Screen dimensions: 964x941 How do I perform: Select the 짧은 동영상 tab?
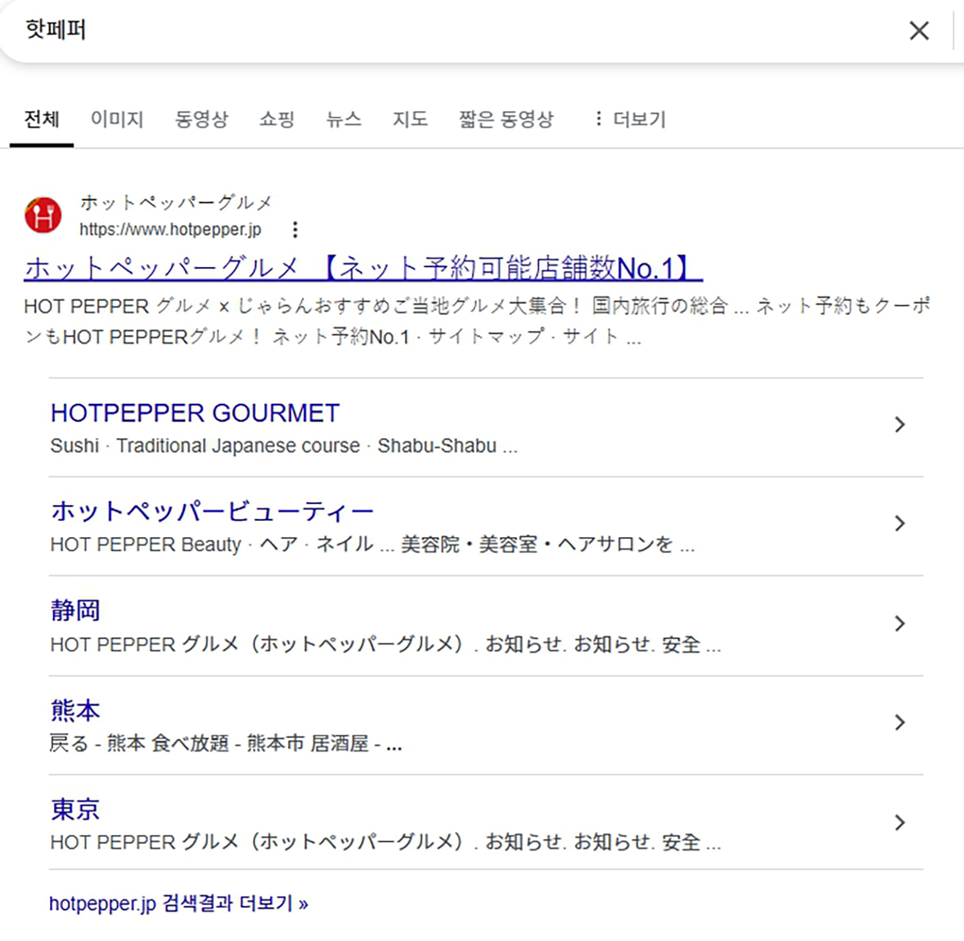pos(506,118)
